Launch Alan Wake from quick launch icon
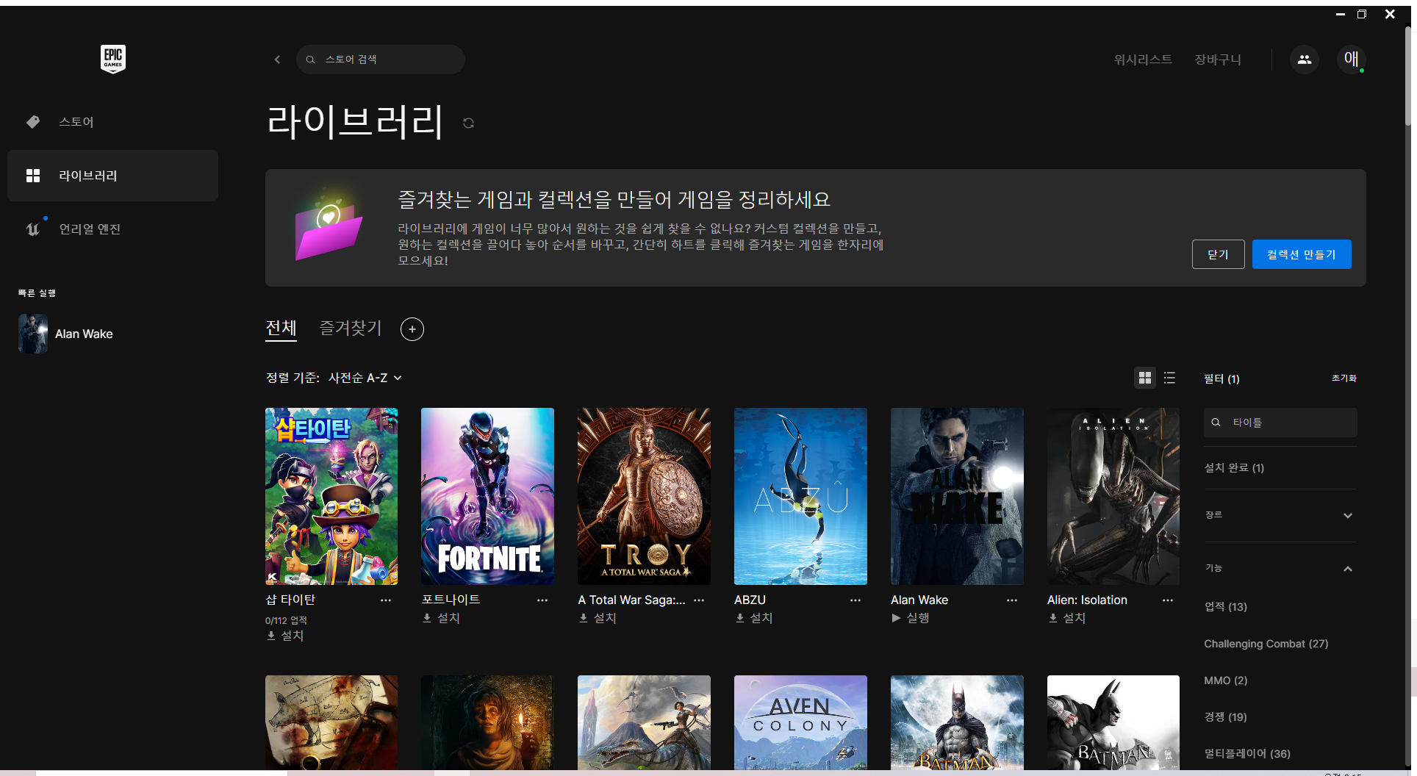1417x776 pixels. 33,334
